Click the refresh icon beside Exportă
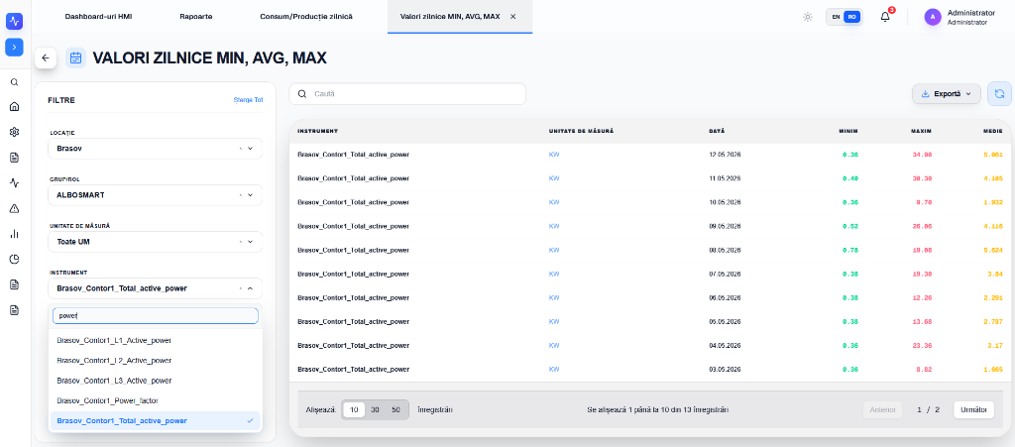 [999, 94]
